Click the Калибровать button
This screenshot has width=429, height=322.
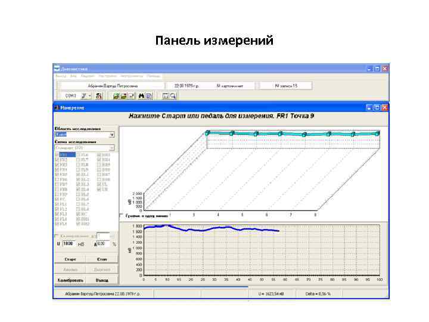tap(70, 280)
